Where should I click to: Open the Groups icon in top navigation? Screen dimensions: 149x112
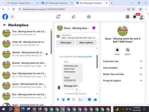[89, 17]
